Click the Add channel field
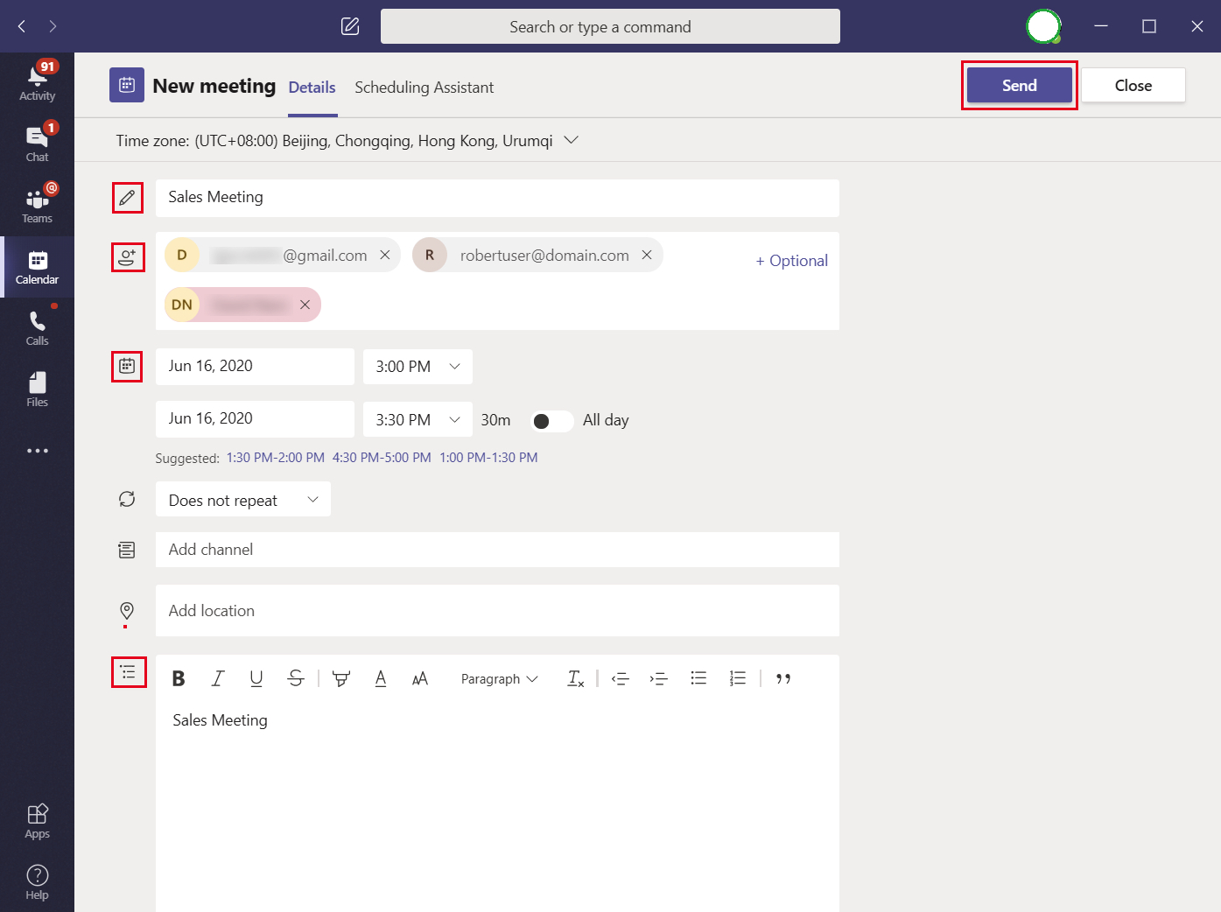The image size is (1221, 912). pyautogui.click(x=497, y=550)
